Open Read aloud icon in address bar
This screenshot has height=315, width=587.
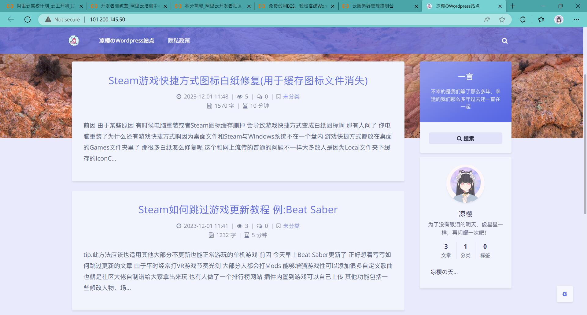[487, 20]
